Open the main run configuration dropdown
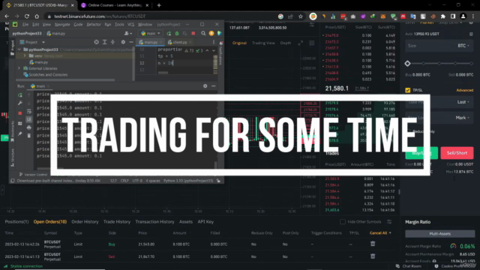 [x=150, y=33]
